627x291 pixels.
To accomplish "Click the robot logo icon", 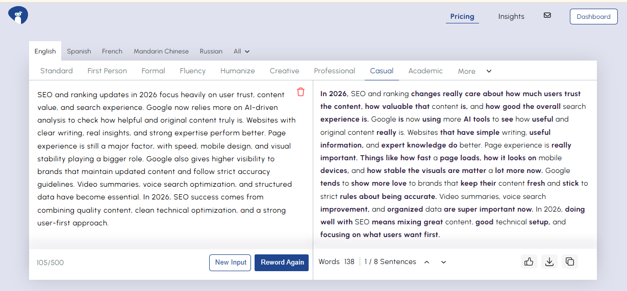I will pyautogui.click(x=18, y=16).
